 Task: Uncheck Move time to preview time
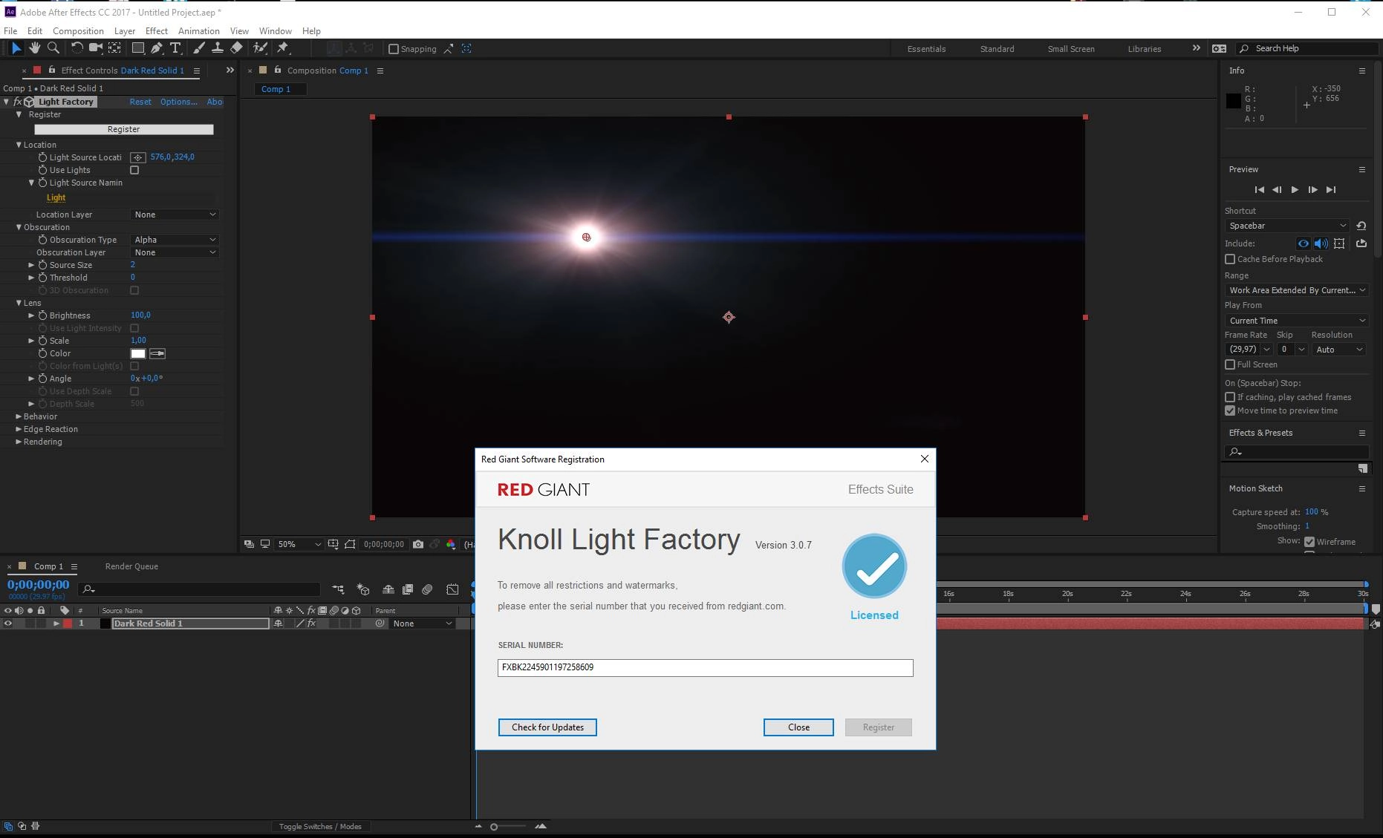click(1230, 410)
